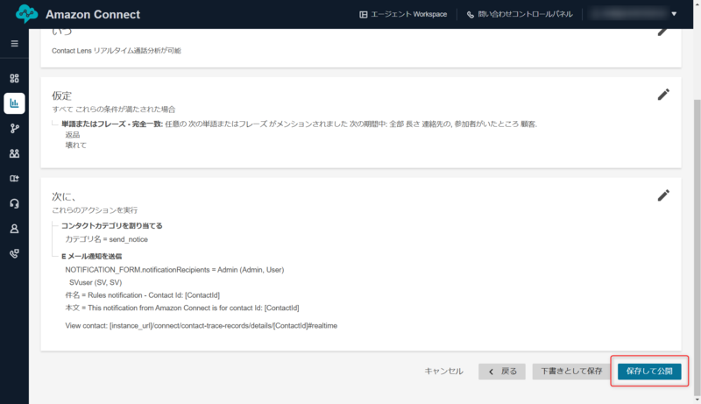Click the Amazon Connect cloud logo
The image size is (701, 404).
click(x=27, y=14)
